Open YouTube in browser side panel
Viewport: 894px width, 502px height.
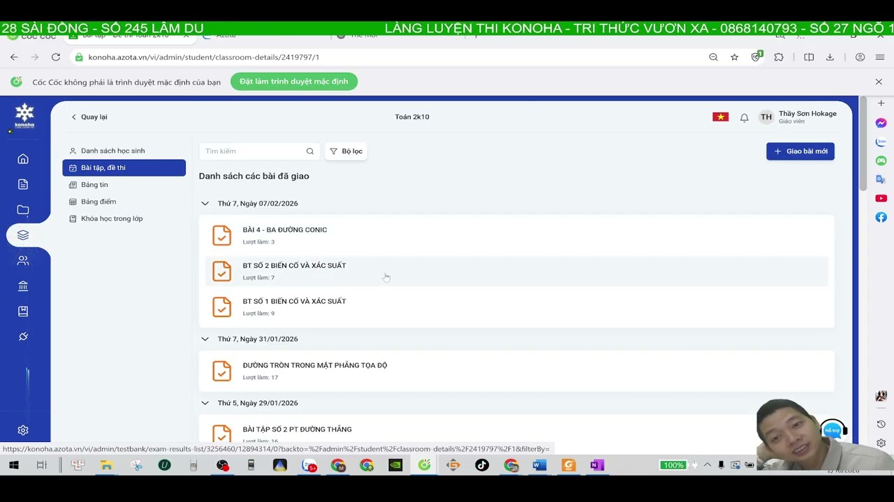(881, 199)
